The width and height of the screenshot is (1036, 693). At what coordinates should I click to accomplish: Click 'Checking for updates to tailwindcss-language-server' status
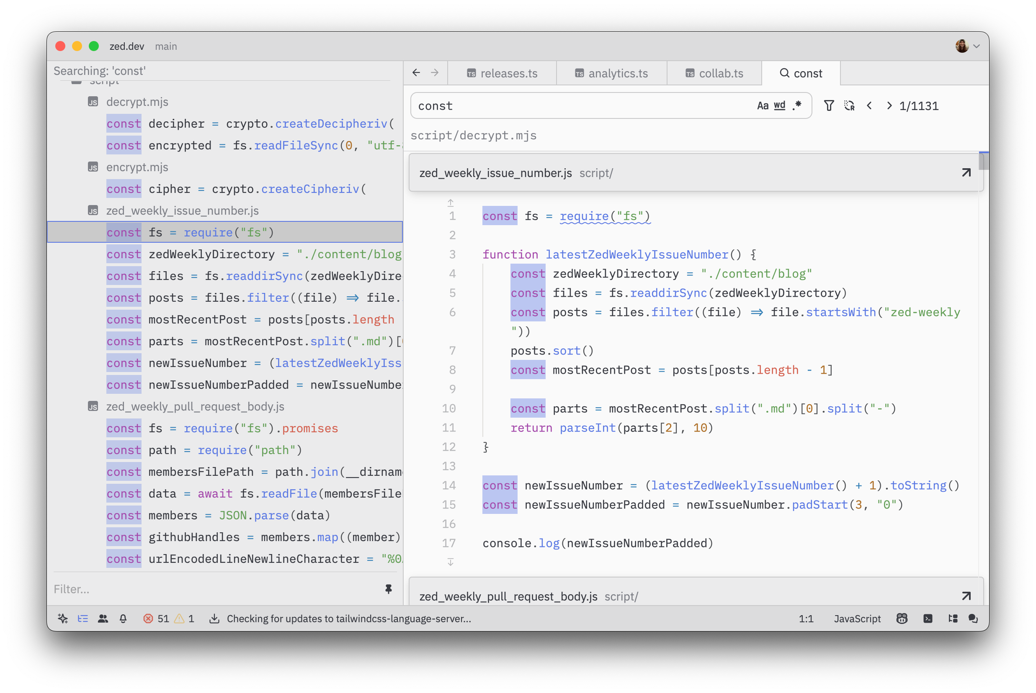[349, 619]
